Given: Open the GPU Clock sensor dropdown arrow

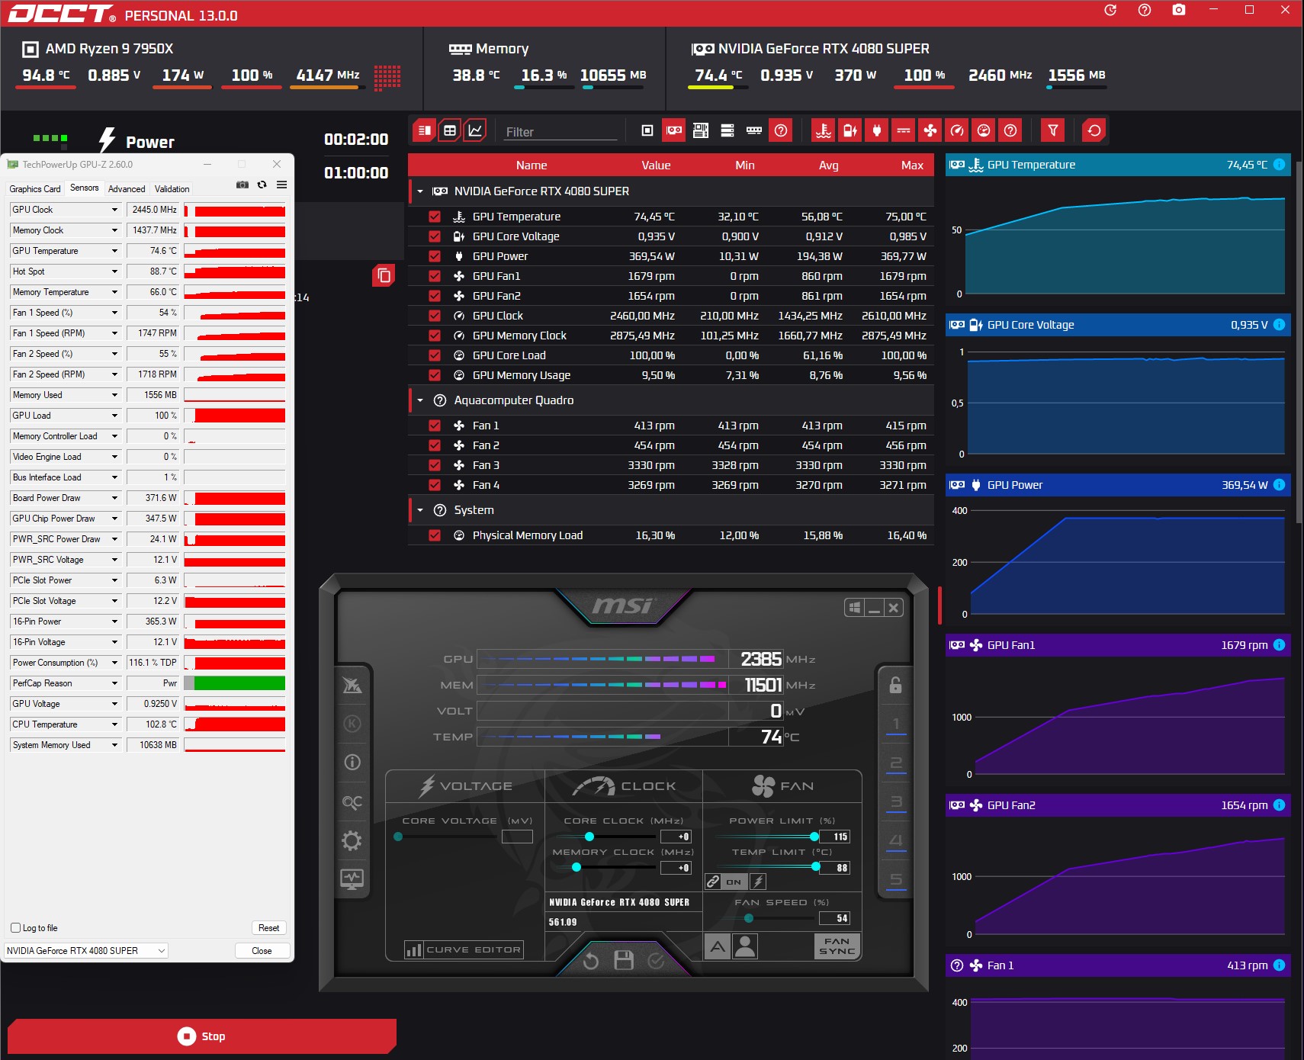Looking at the screenshot, I should tap(114, 210).
